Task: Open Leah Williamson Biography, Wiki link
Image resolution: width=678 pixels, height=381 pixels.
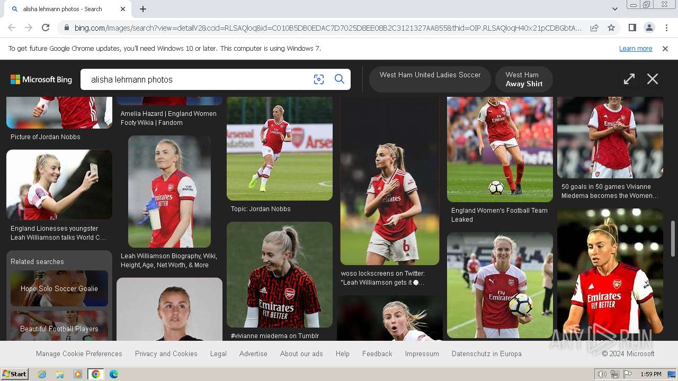Action: pyautogui.click(x=169, y=260)
